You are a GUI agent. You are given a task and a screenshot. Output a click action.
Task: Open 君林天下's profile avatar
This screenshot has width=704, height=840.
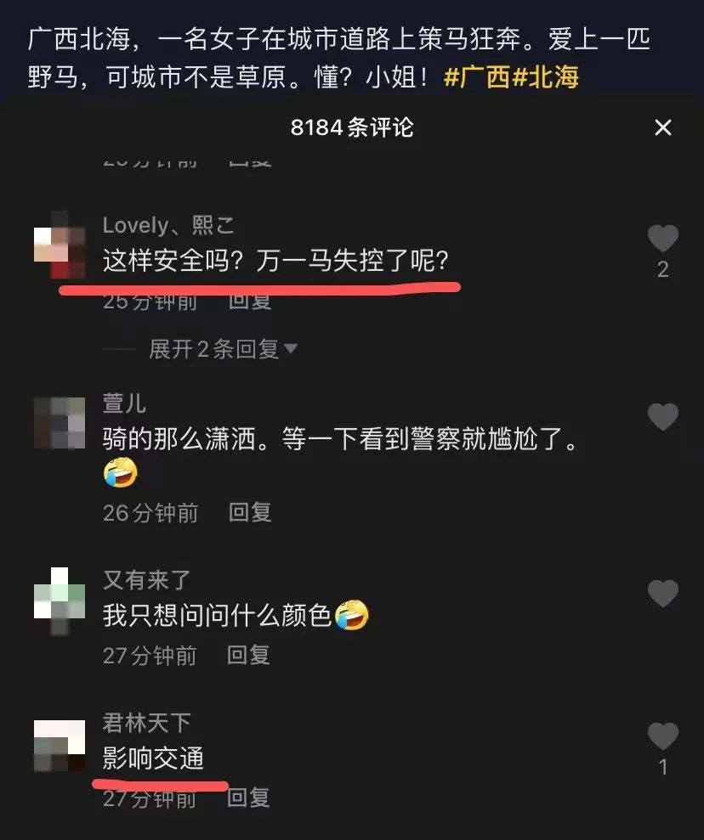60,746
